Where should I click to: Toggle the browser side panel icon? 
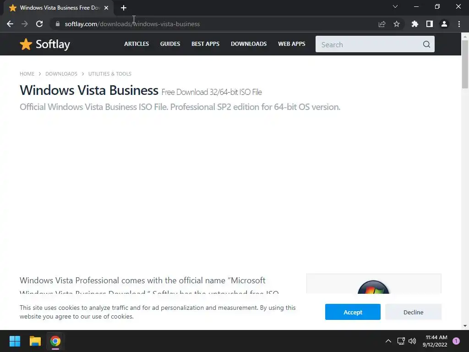[430, 24]
